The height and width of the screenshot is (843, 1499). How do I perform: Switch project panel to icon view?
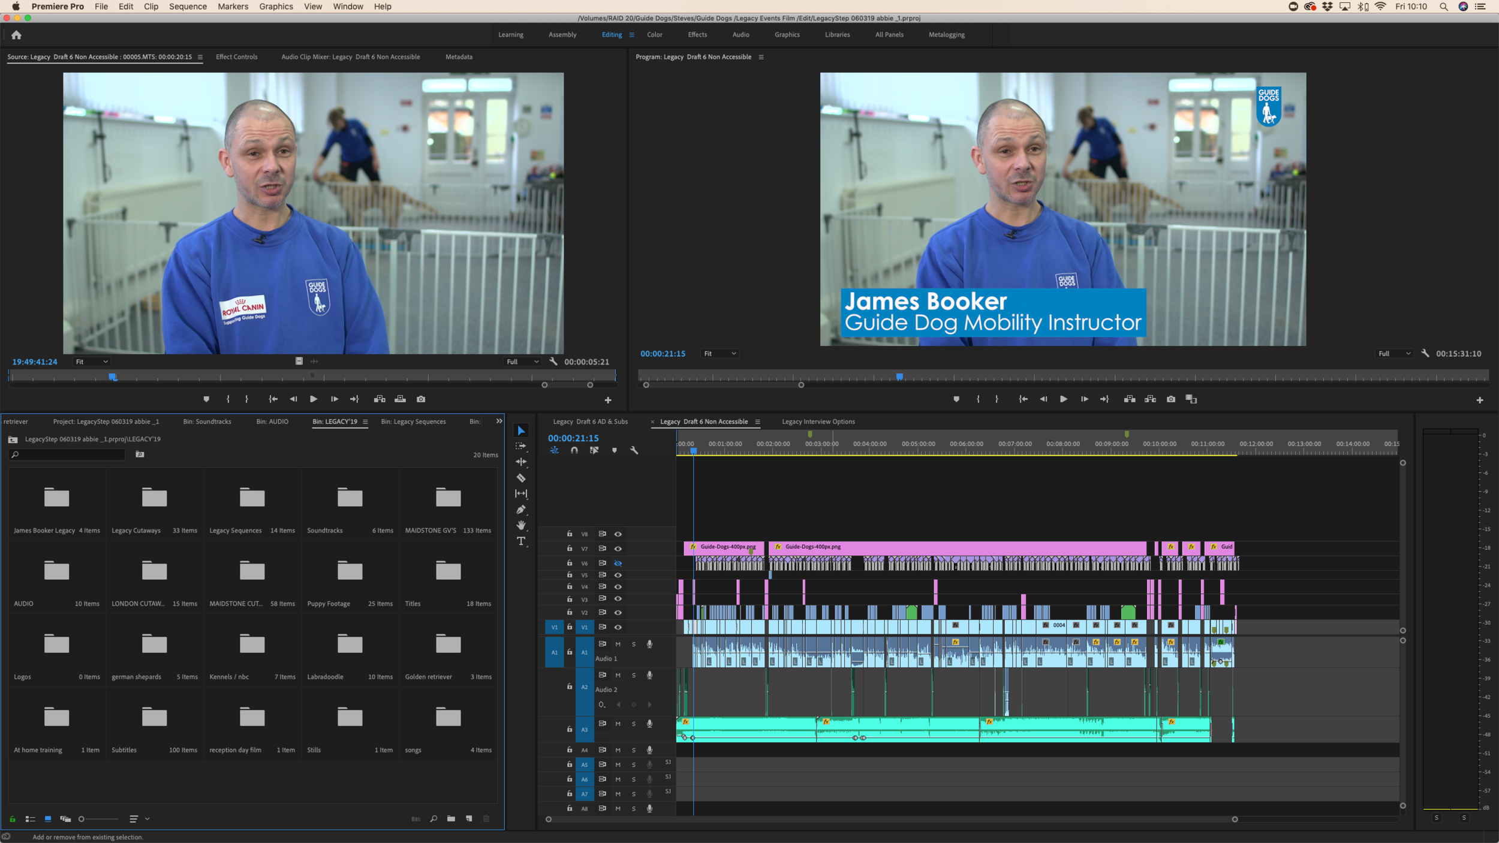click(x=48, y=818)
